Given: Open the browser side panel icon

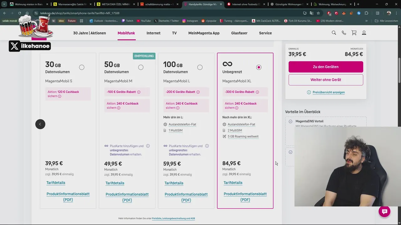Looking at the screenshot, I should (x=378, y=13).
